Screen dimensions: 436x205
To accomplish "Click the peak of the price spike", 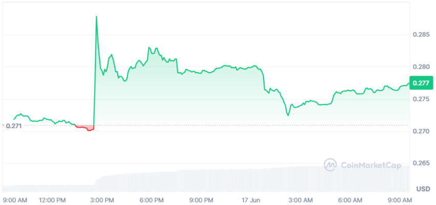I will [x=96, y=16].
